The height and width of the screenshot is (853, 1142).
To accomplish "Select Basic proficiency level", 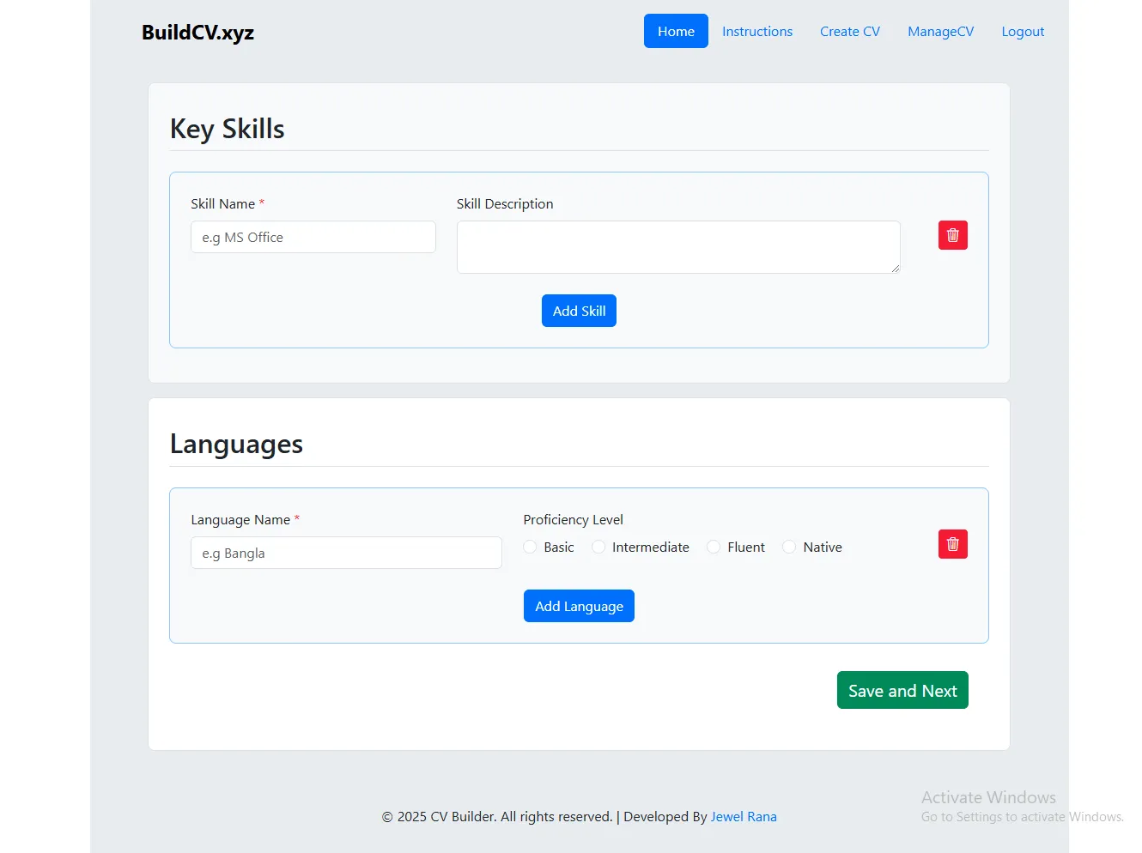I will pos(530,547).
